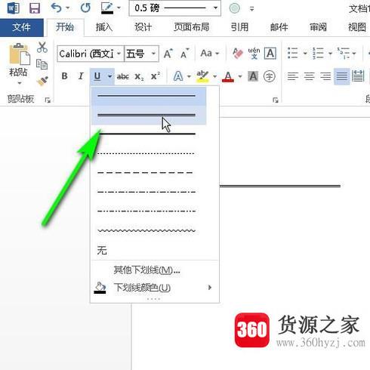Toggle the underline U button
The height and width of the screenshot is (370, 370).
click(97, 76)
